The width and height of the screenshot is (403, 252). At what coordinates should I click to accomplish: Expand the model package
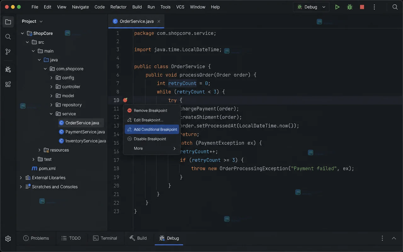51,96
